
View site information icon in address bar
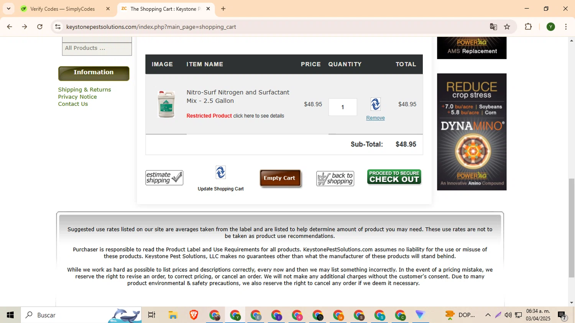[58, 27]
